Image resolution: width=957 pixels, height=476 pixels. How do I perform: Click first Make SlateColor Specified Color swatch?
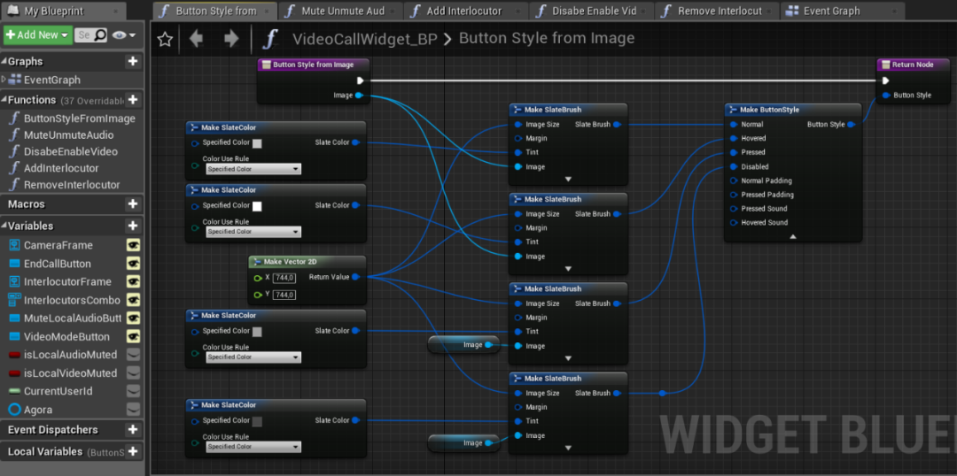click(257, 143)
